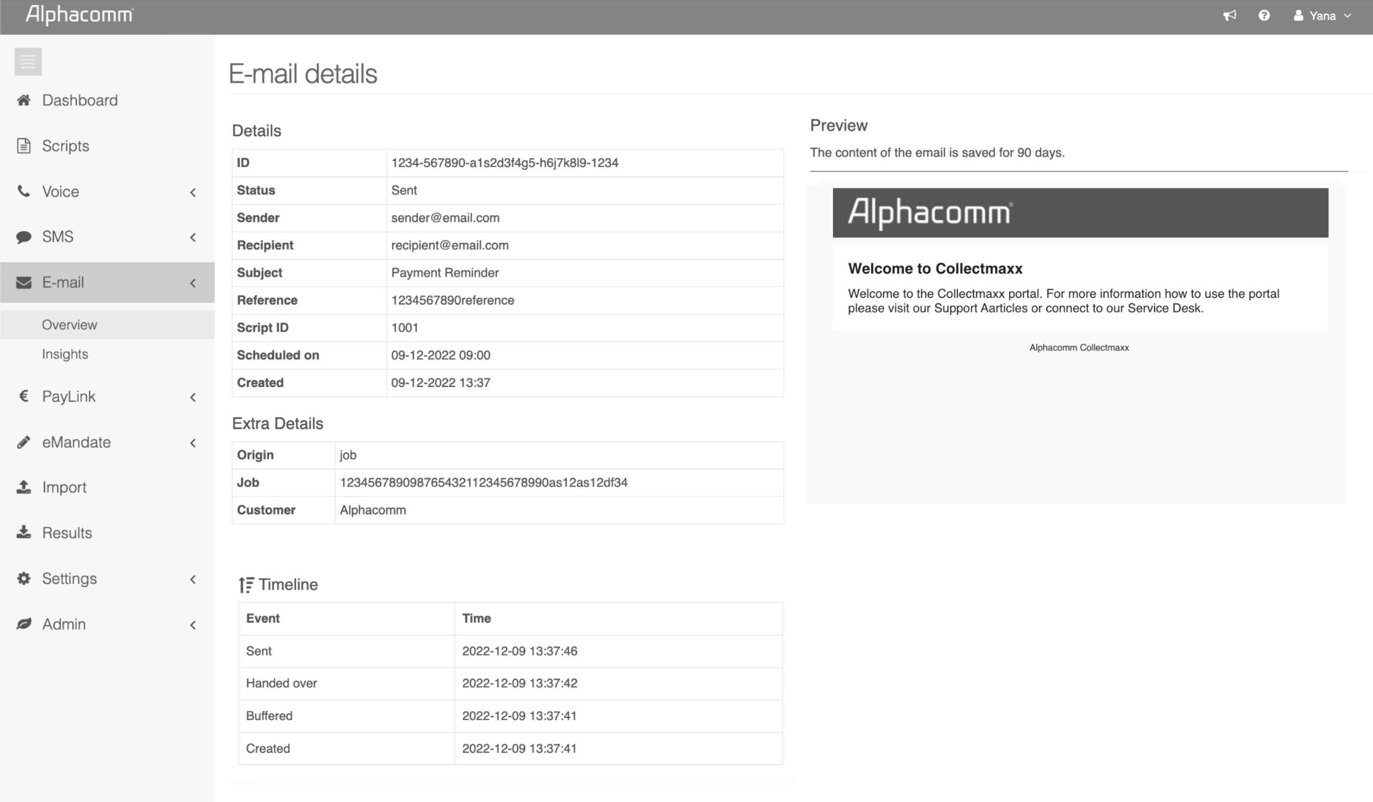Screen dimensions: 1373x802
Task: Navigate to the Dashboard
Action: point(80,100)
